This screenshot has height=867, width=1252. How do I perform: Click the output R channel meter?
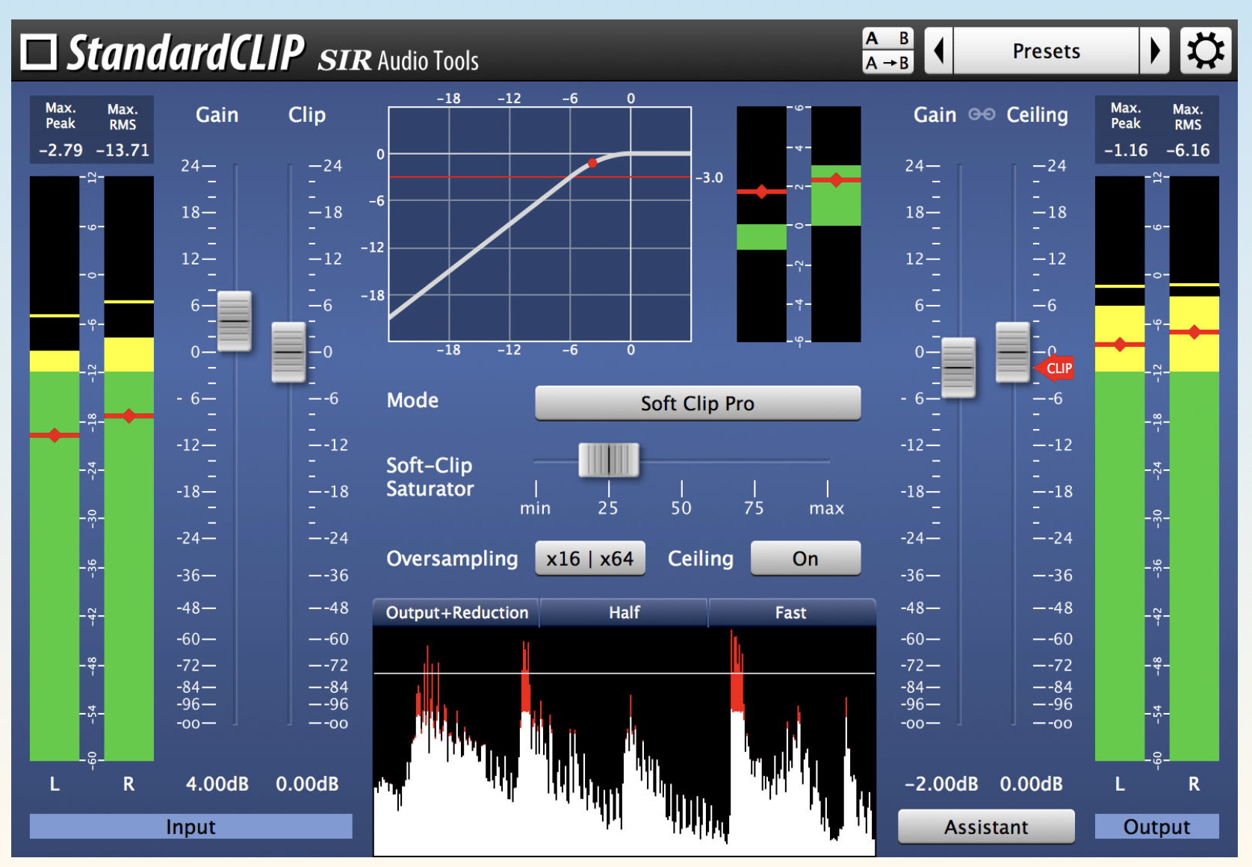pos(1194,469)
